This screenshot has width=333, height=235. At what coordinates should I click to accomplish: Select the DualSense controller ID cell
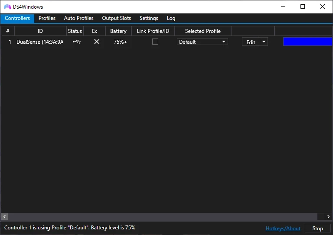pos(40,42)
